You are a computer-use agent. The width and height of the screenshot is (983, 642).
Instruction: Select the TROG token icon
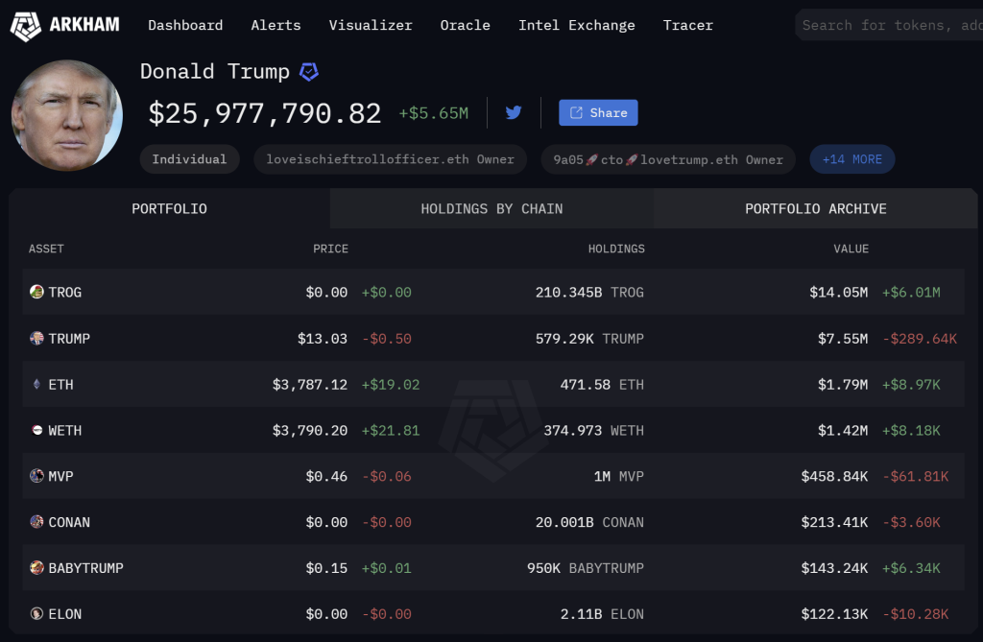point(36,292)
